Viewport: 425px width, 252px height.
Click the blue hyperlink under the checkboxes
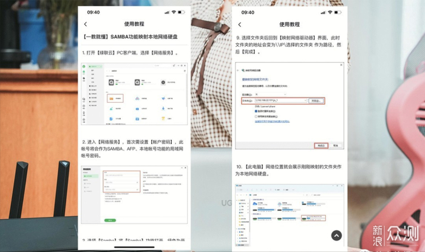click(x=272, y=121)
